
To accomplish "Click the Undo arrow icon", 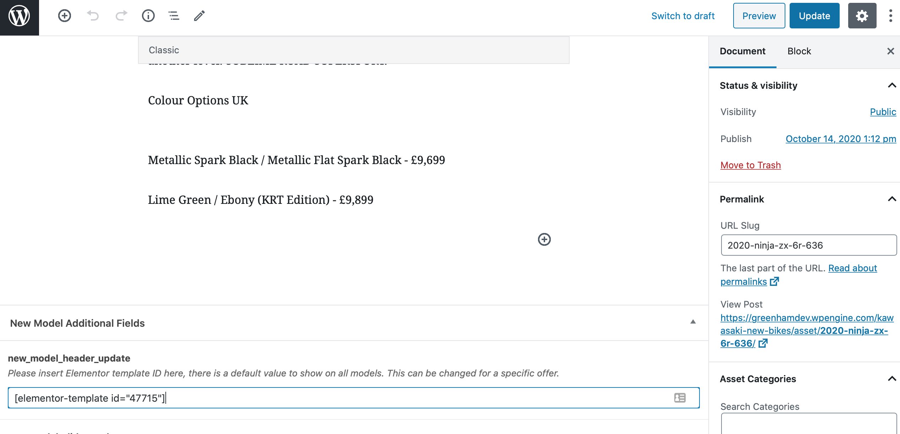I will (x=93, y=16).
